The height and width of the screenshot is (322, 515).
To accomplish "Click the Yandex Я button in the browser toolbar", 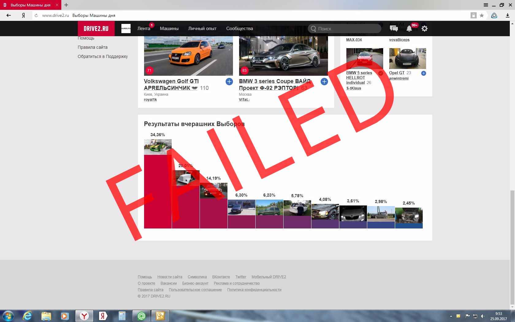I will click(x=23, y=15).
